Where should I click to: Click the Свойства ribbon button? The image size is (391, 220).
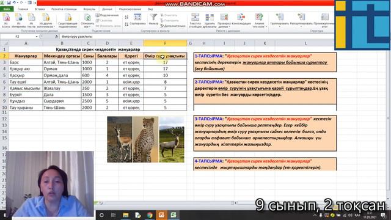[104, 20]
